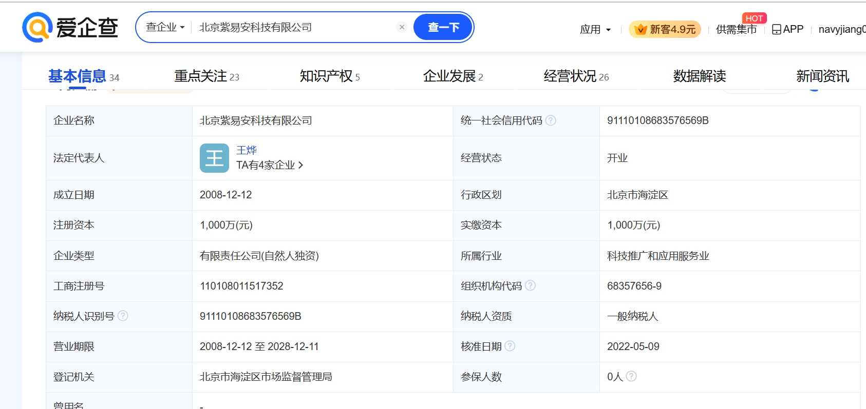Select the organization code 68357656-9
Image resolution: width=866 pixels, height=409 pixels.
(x=634, y=286)
